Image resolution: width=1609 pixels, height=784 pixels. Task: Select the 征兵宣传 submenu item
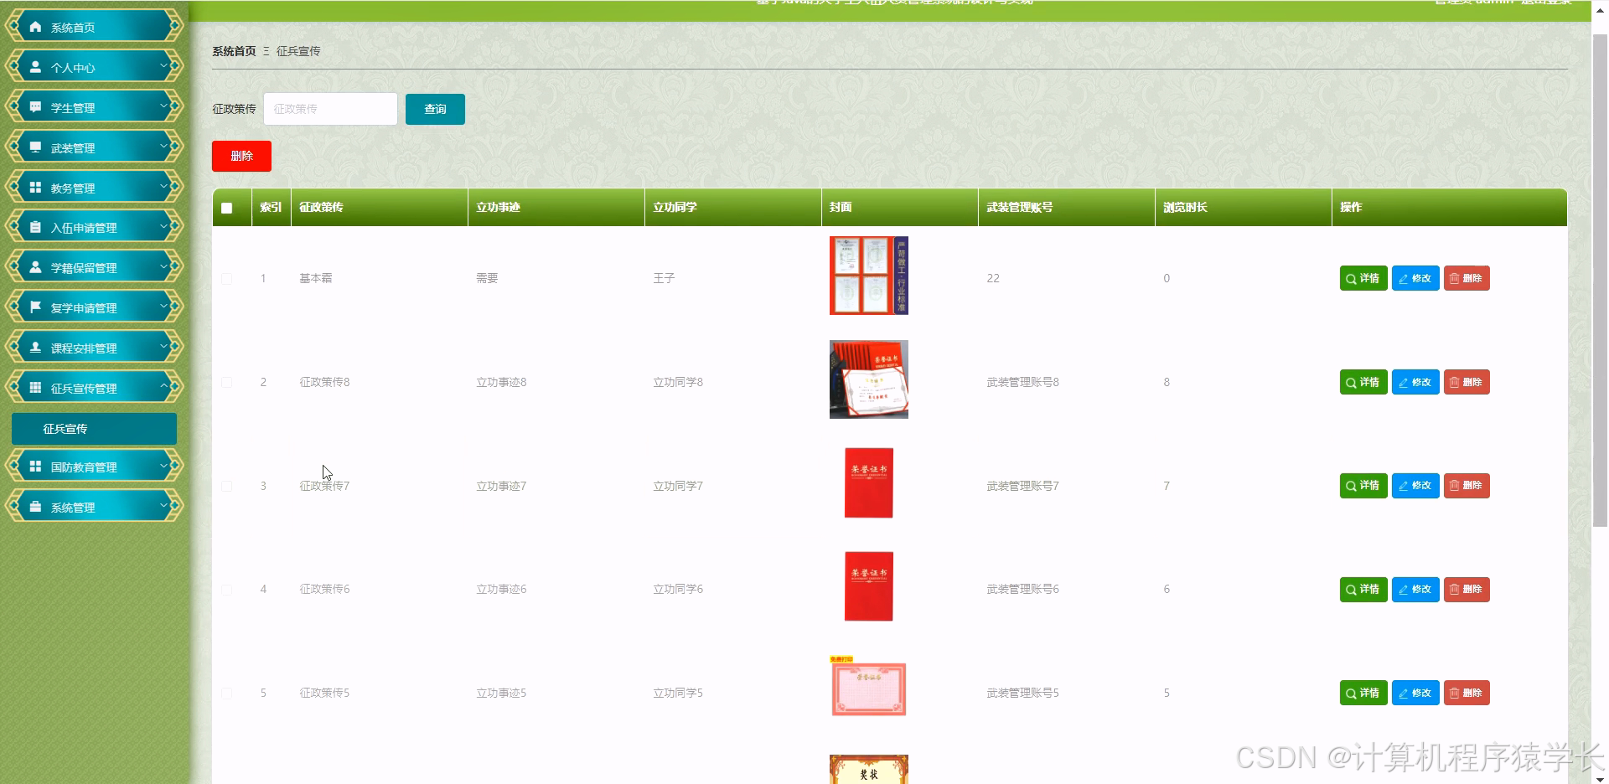coord(94,429)
